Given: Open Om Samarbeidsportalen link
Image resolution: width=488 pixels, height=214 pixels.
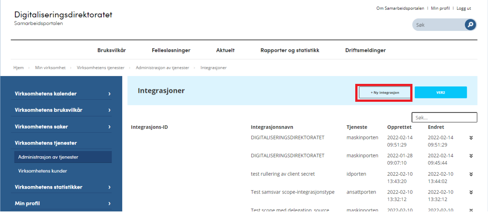Looking at the screenshot, I should pyautogui.click(x=400, y=8).
